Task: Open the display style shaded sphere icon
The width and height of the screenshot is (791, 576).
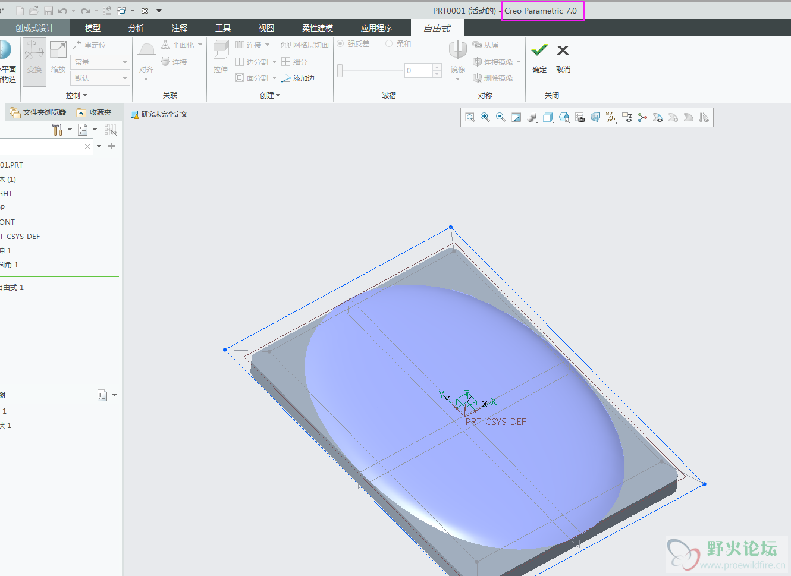Action: [x=532, y=117]
